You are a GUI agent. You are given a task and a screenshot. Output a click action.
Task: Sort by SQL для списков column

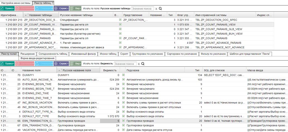(x=224, y=70)
